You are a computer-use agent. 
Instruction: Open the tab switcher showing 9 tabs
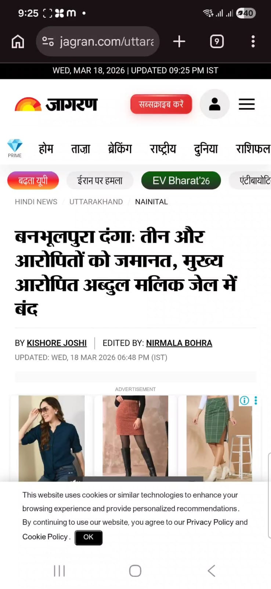pyautogui.click(x=217, y=42)
